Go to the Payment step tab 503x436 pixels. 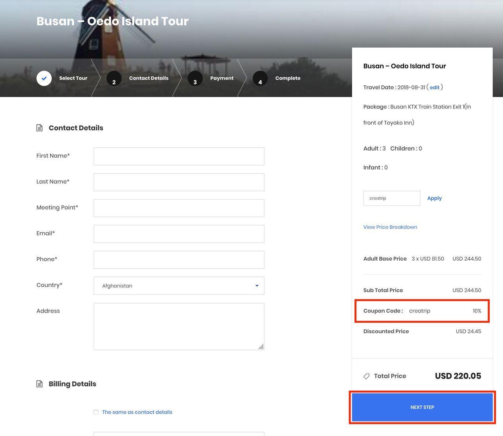[222, 78]
